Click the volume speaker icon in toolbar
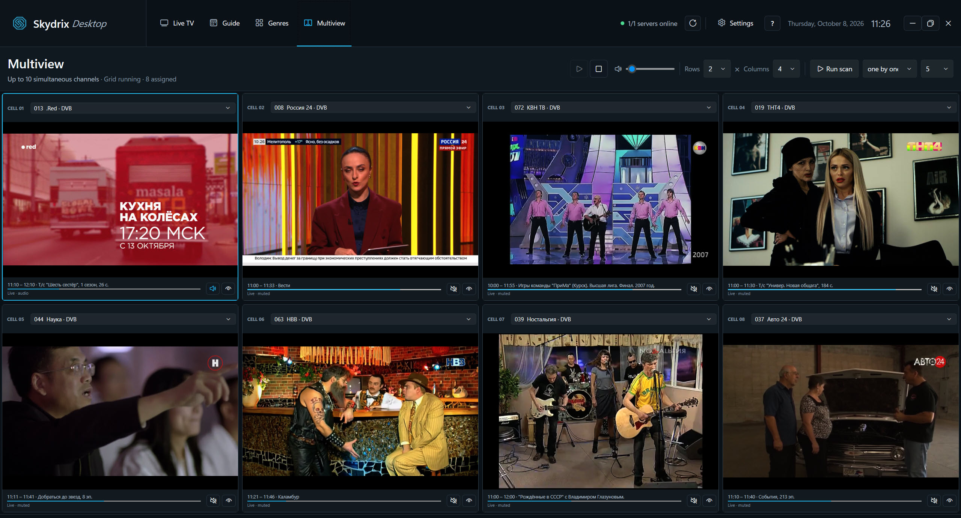The image size is (961, 518). pos(618,69)
